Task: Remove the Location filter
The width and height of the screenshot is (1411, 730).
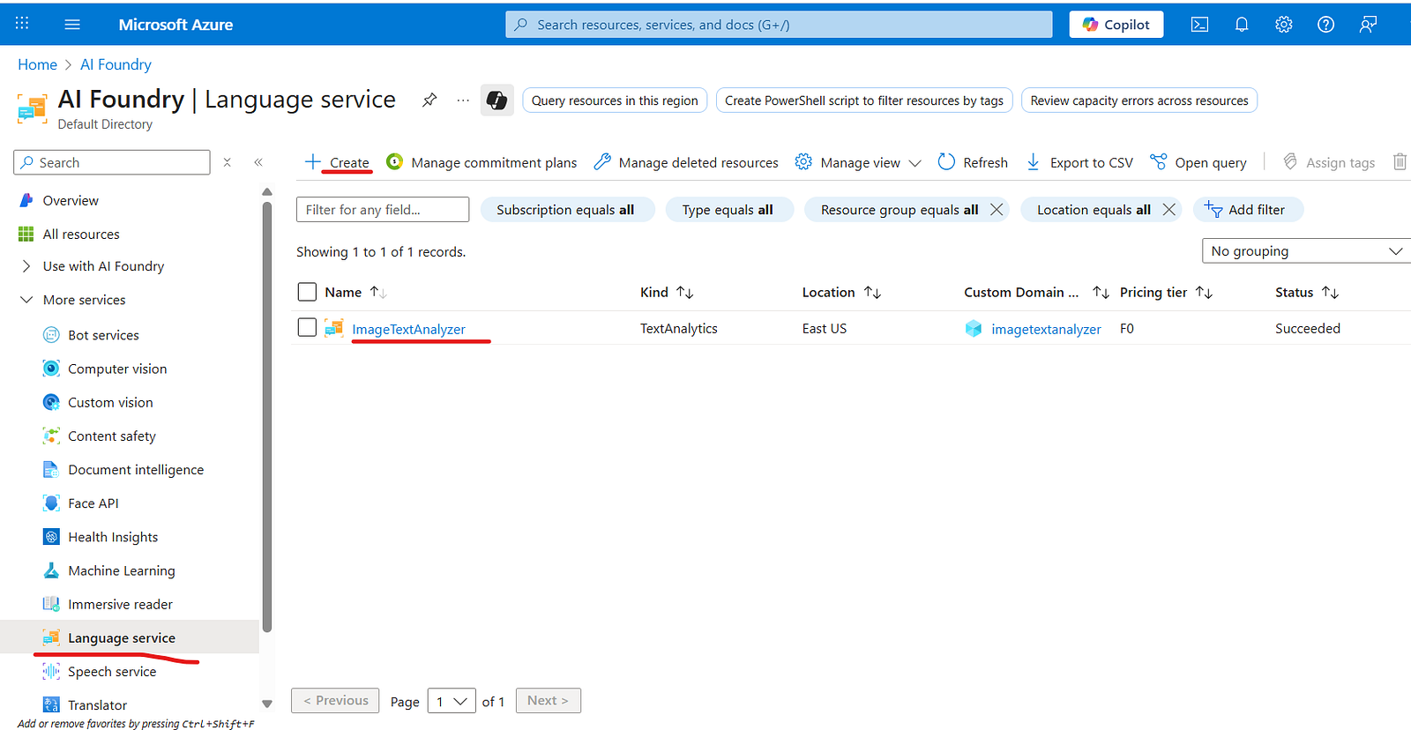Action: point(1168,210)
